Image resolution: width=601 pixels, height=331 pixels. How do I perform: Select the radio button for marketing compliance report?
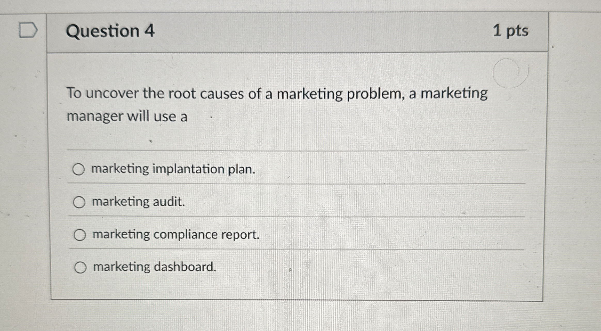(80, 235)
